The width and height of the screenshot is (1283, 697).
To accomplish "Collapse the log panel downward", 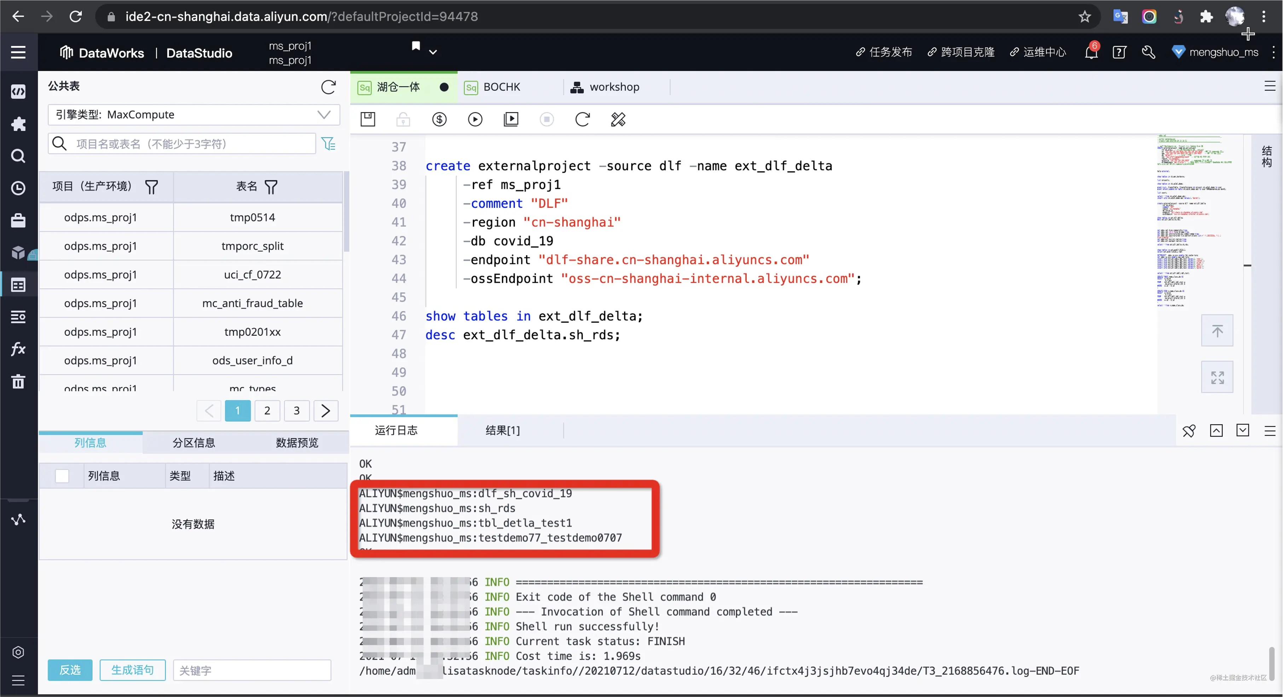I will [1243, 431].
